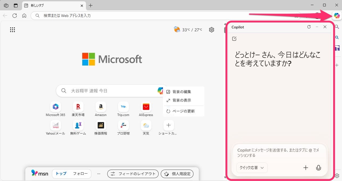Open the AliExpress shortcut
The image size is (342, 181).
point(146,109)
